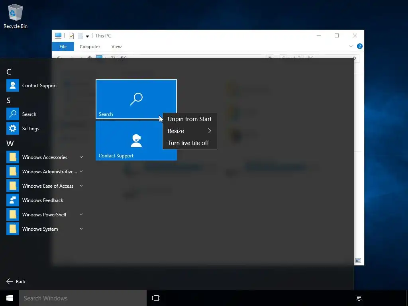
Task: Expand the Windows Ease of Access chevron
Action: click(x=81, y=186)
